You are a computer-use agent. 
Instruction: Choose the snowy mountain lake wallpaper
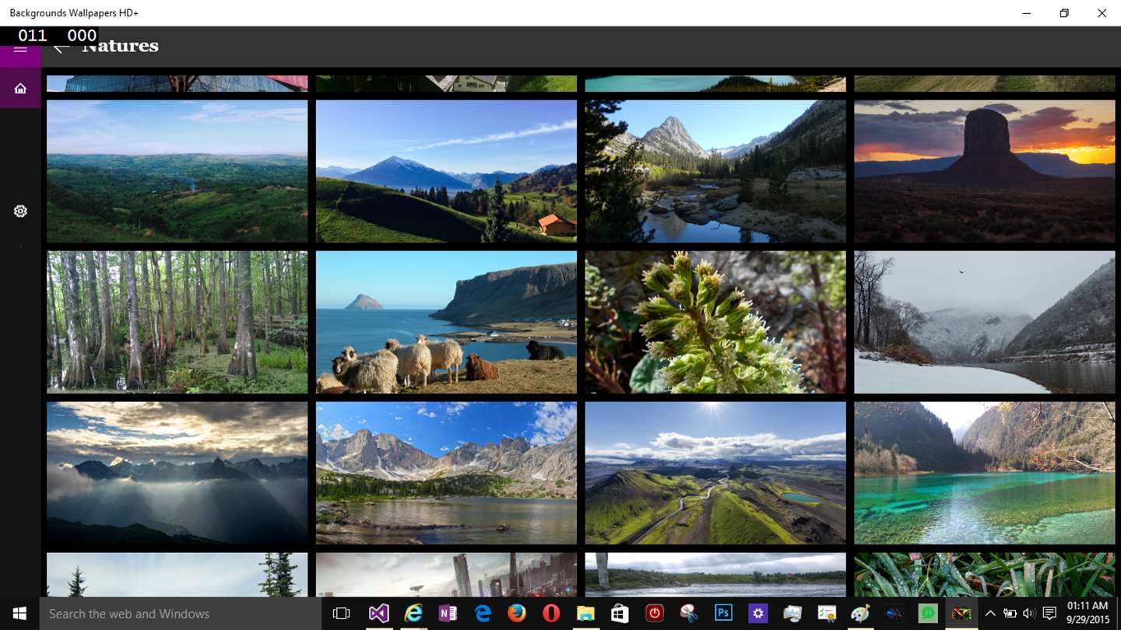click(984, 322)
